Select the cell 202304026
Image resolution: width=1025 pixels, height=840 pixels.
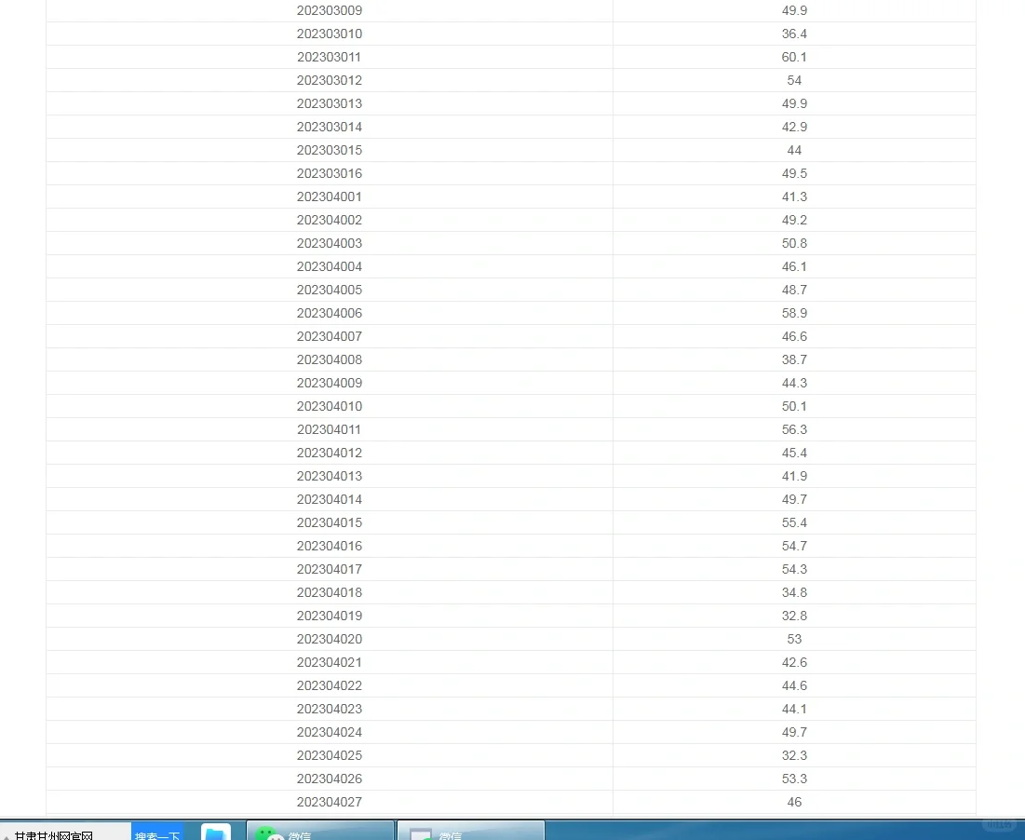330,779
